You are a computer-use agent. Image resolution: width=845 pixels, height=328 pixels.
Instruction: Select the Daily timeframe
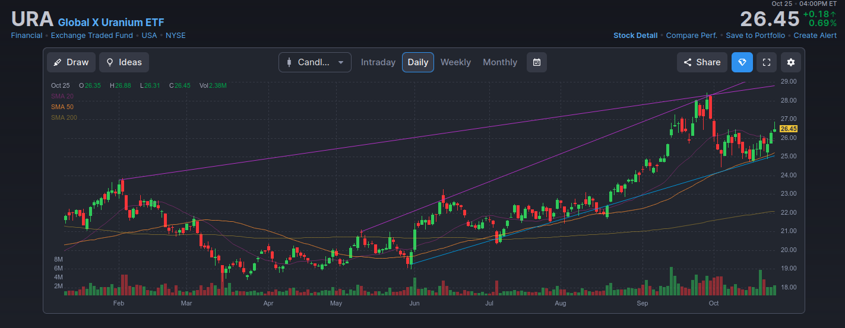click(x=418, y=62)
